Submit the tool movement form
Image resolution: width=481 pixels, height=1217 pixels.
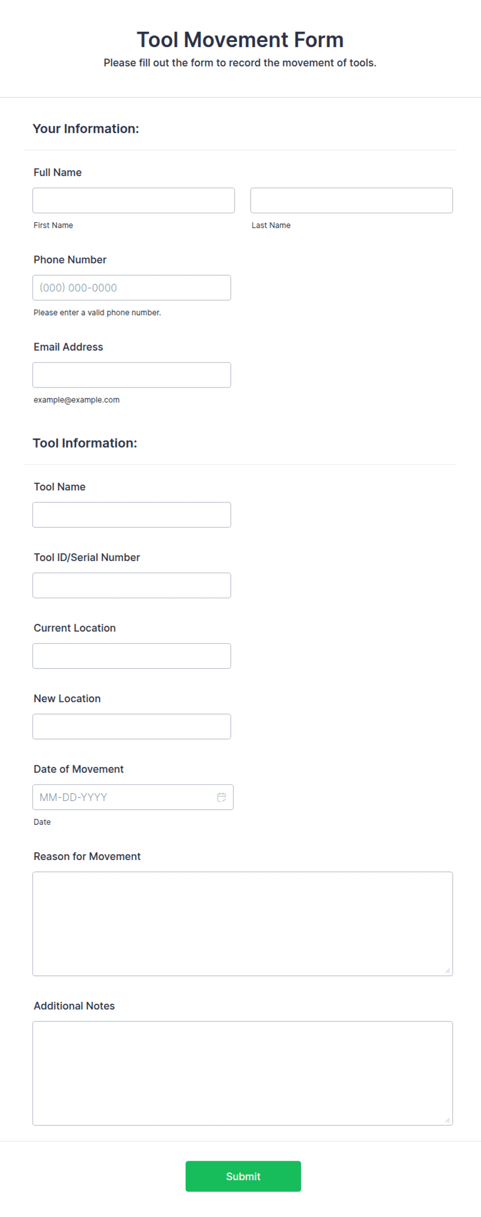(x=243, y=1176)
